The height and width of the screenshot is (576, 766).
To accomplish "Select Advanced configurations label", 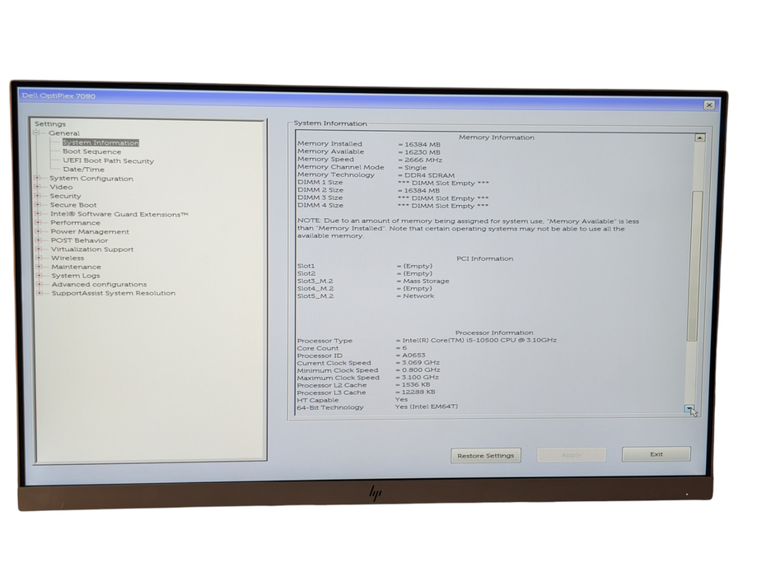I will tap(99, 284).
